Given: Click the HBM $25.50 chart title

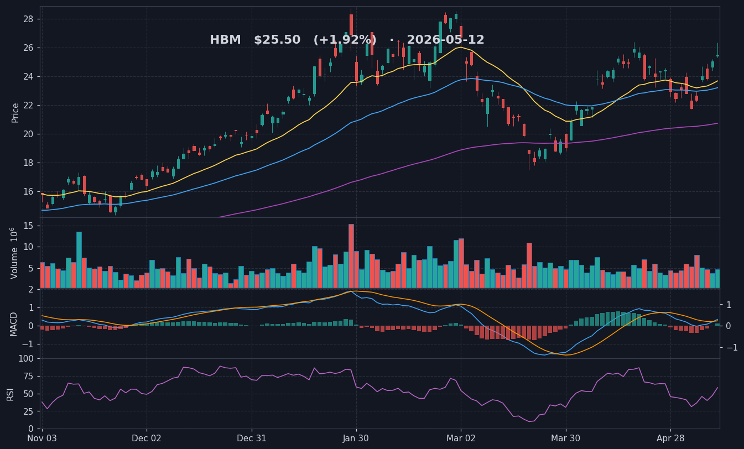Looking at the screenshot, I should coord(347,40).
